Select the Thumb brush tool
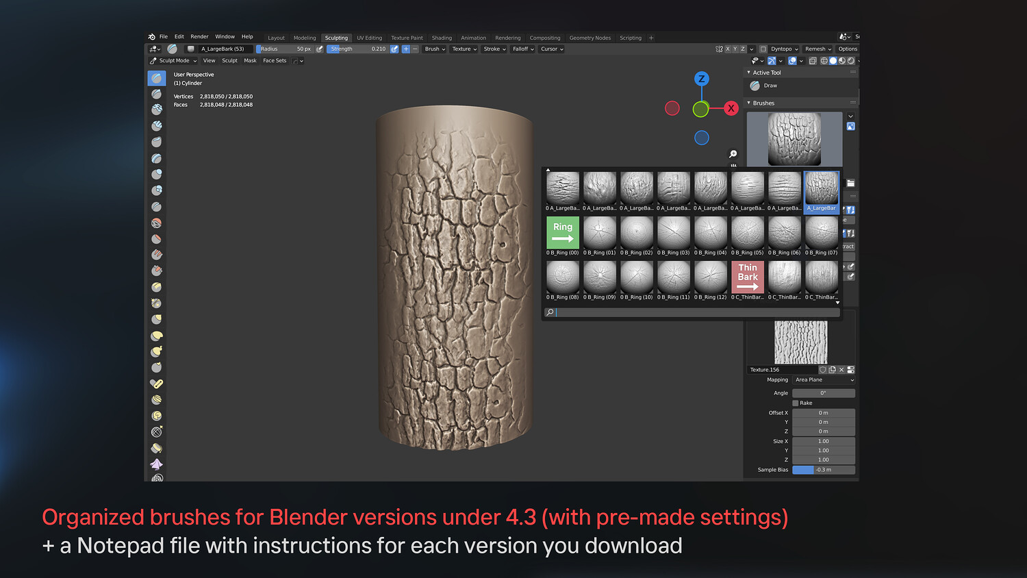 coord(157,368)
